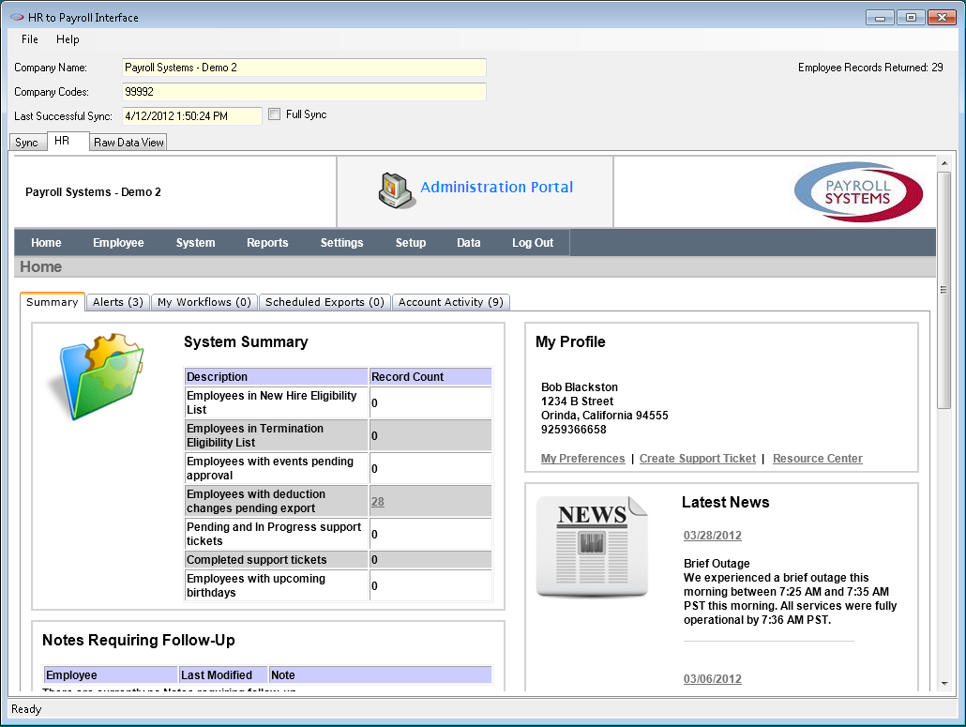Click the profile phone number 9259366658
Screen dimensions: 966x727
[x=574, y=430]
